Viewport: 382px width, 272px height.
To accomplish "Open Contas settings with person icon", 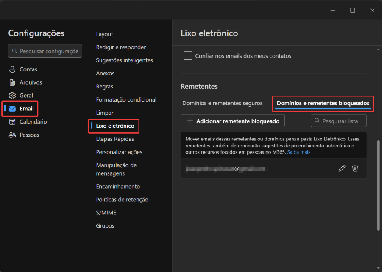I will [28, 69].
